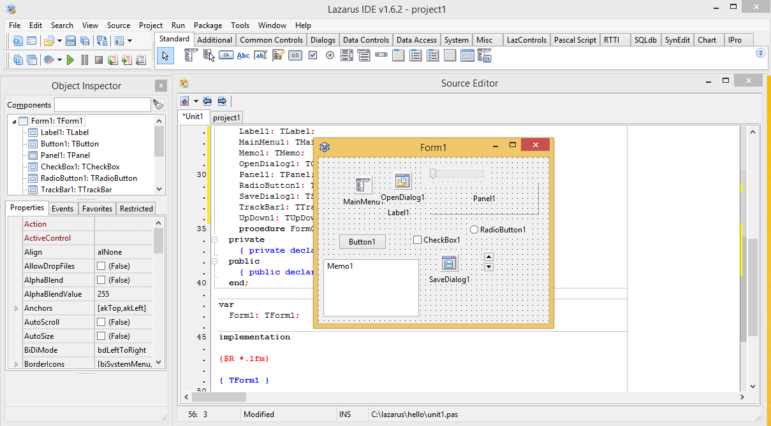The width and height of the screenshot is (771, 426).
Task: Toggle the AllowDropFiles property checkbox
Action: coord(101,266)
